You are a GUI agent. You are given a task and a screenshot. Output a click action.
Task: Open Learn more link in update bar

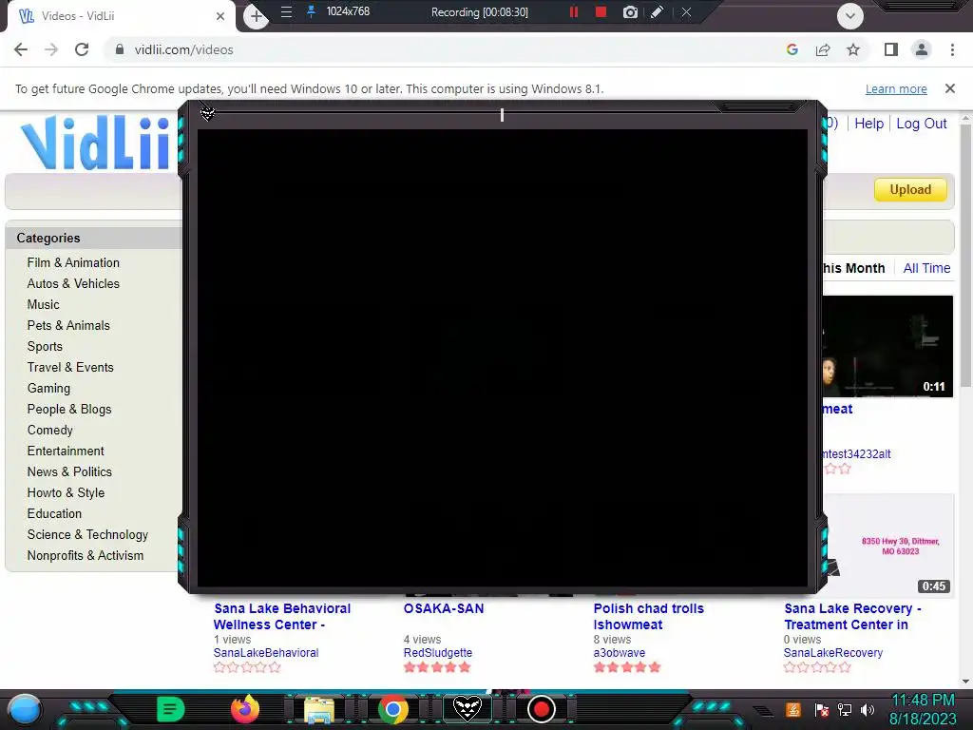tap(896, 88)
